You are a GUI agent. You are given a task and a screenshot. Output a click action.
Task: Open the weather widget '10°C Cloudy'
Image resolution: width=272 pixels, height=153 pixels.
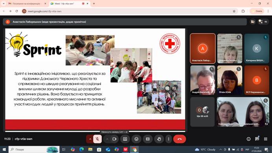click(205, 149)
